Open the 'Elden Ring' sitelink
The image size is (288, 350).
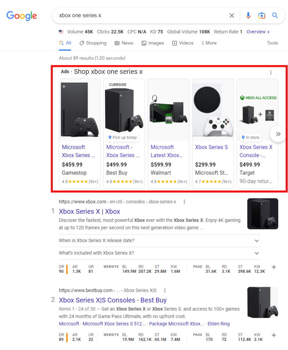[x=219, y=324]
